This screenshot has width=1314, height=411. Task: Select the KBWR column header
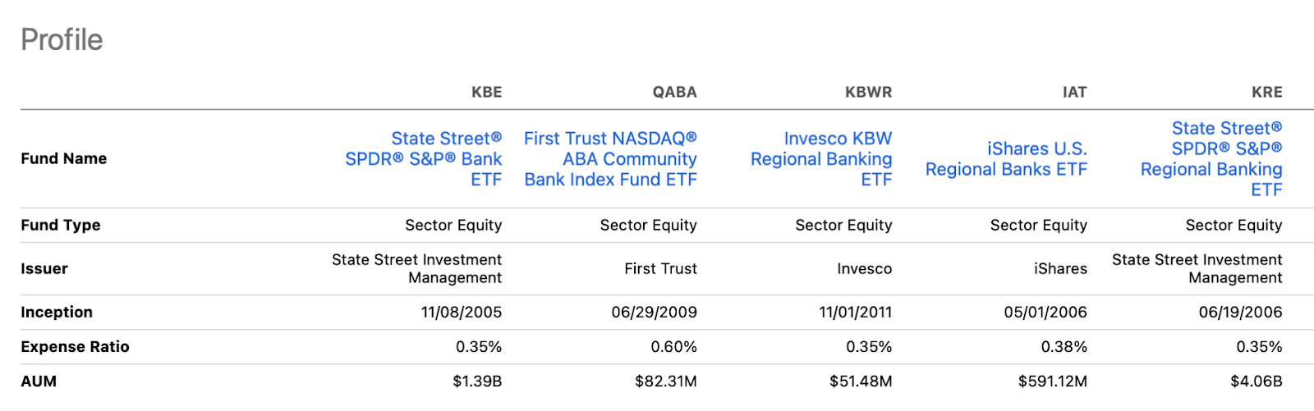[868, 93]
